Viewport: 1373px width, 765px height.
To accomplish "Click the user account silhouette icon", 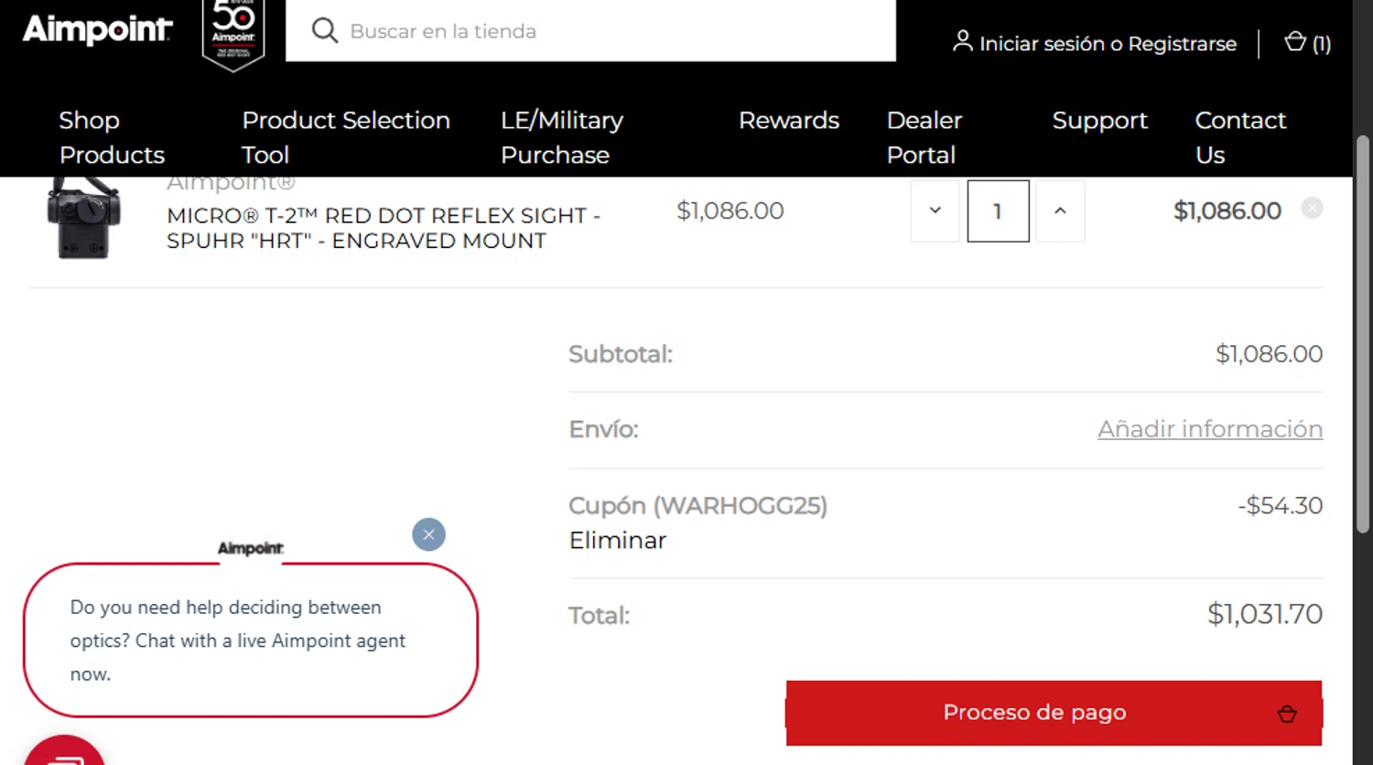I will point(962,41).
